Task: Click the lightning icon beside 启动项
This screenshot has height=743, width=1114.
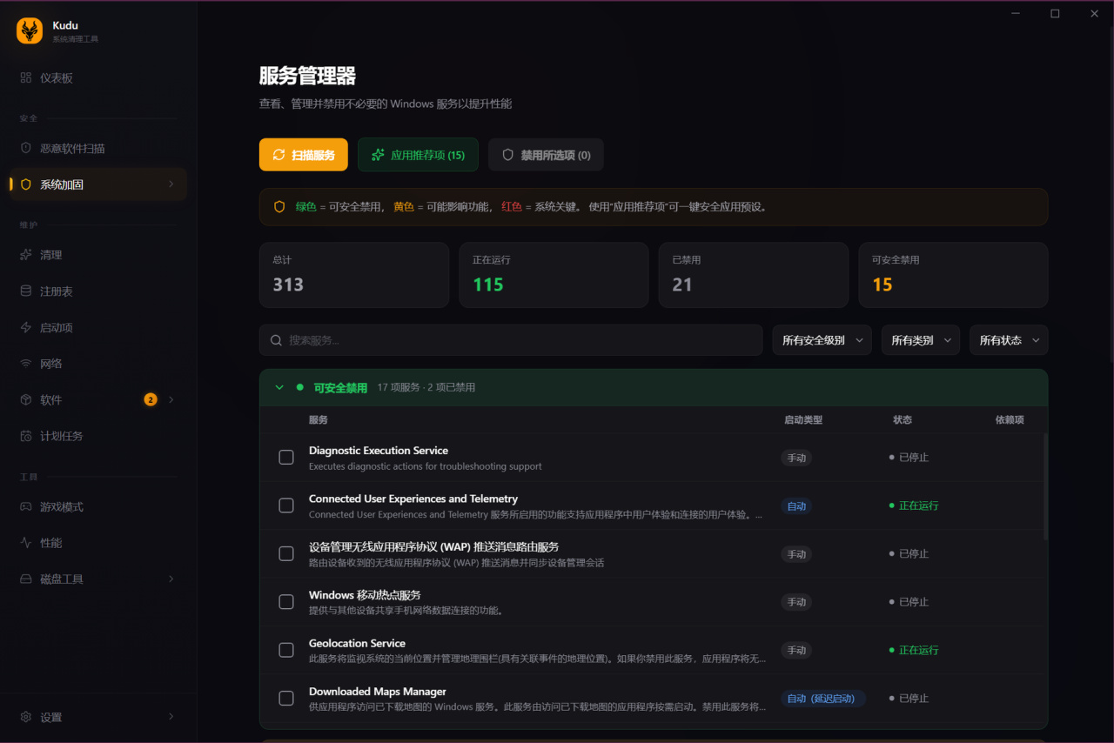Action: [x=26, y=327]
